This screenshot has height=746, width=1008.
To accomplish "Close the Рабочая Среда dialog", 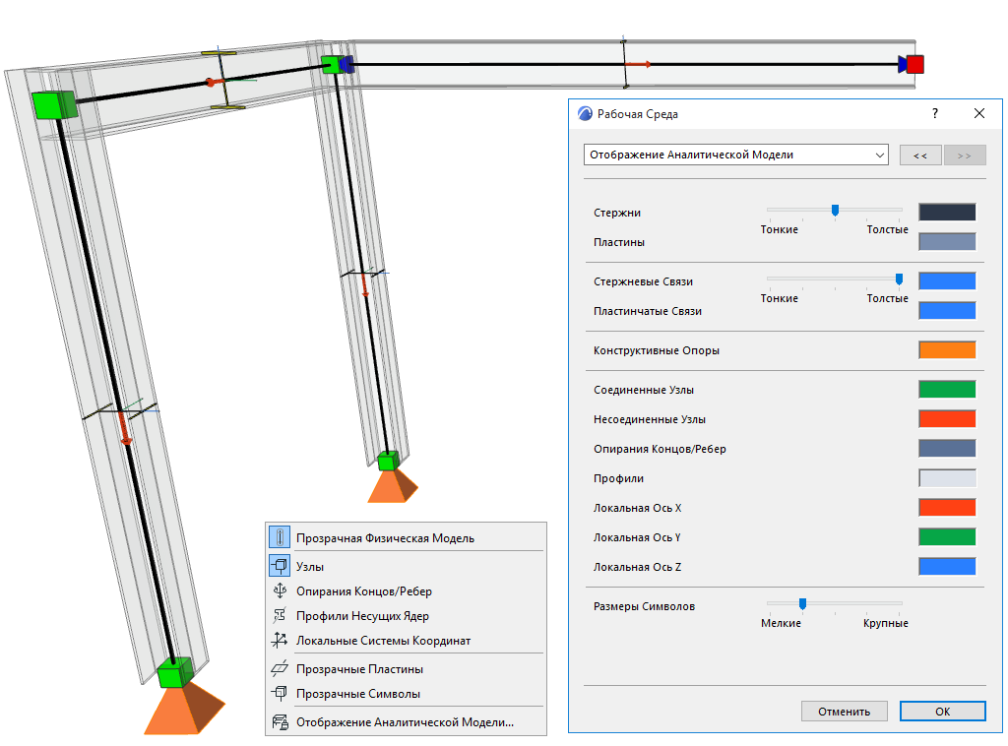I will tap(979, 114).
